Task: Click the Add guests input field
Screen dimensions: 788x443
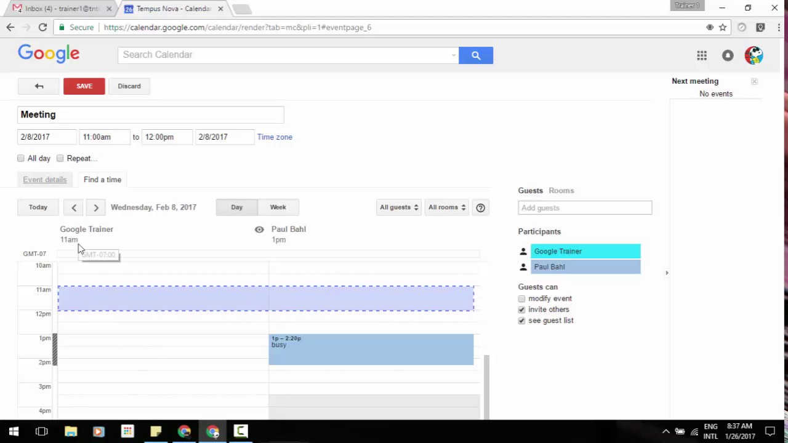Action: pos(585,208)
